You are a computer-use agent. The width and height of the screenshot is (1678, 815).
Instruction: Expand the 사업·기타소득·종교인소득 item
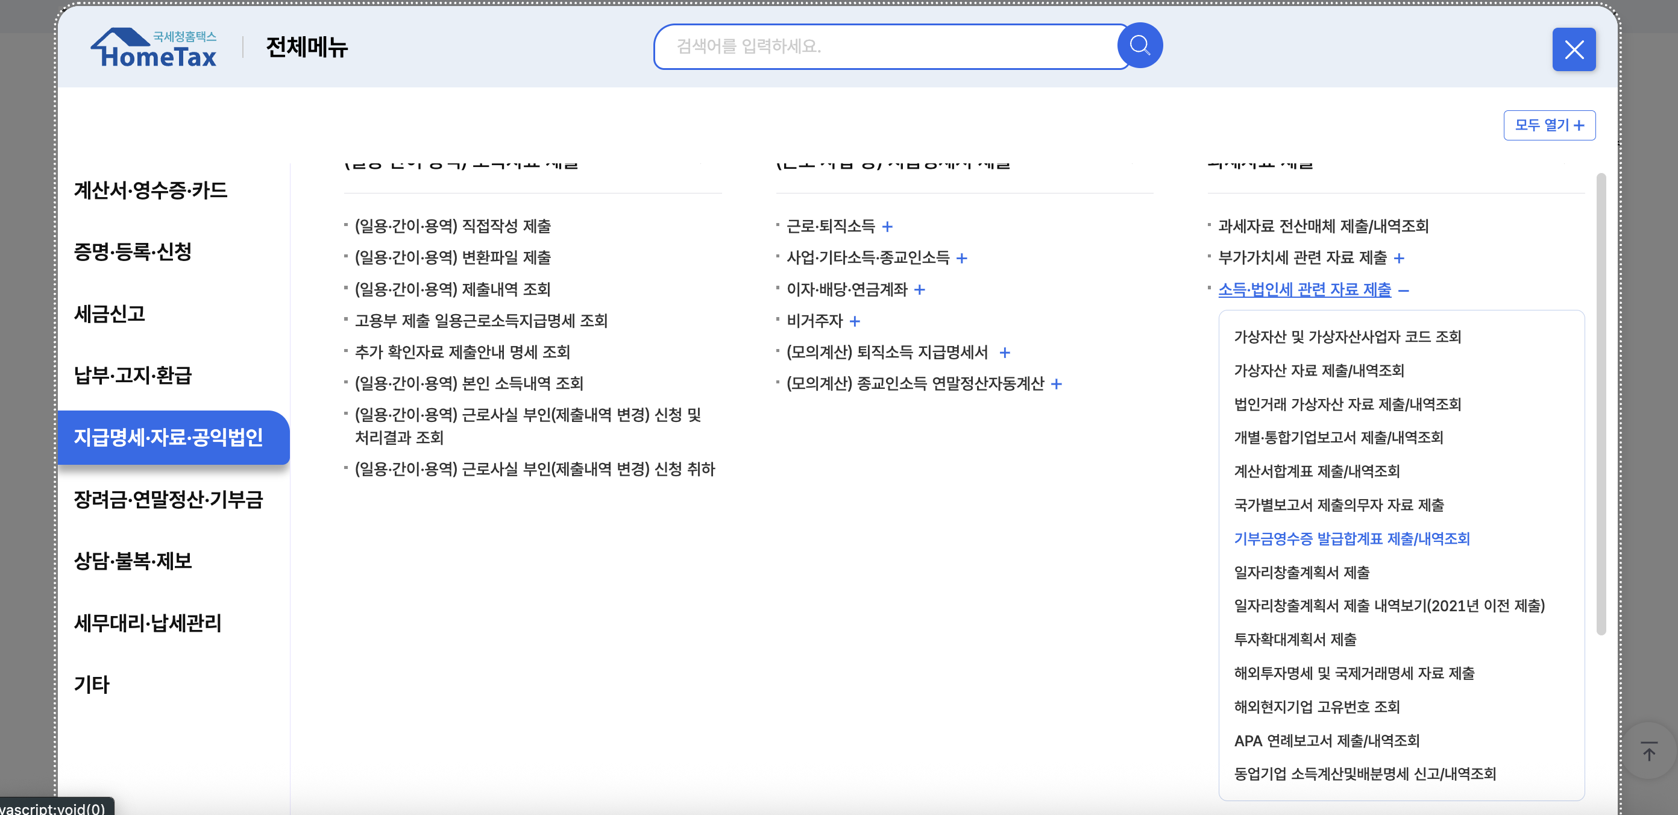962,258
